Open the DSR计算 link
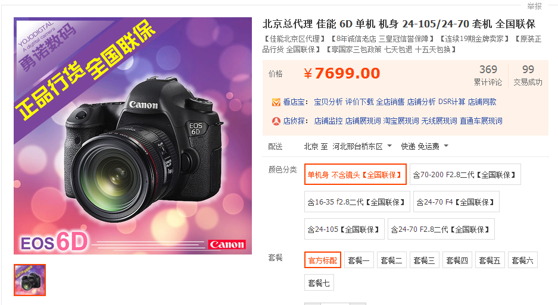Viewport: 558px width, 305px height. coord(451,102)
